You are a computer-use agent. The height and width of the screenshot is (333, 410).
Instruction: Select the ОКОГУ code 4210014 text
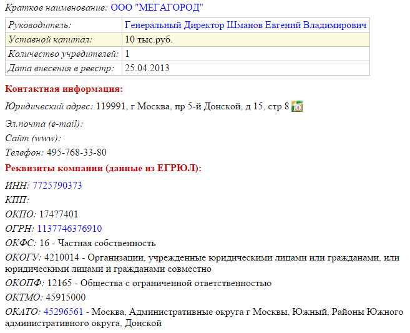pos(62,257)
